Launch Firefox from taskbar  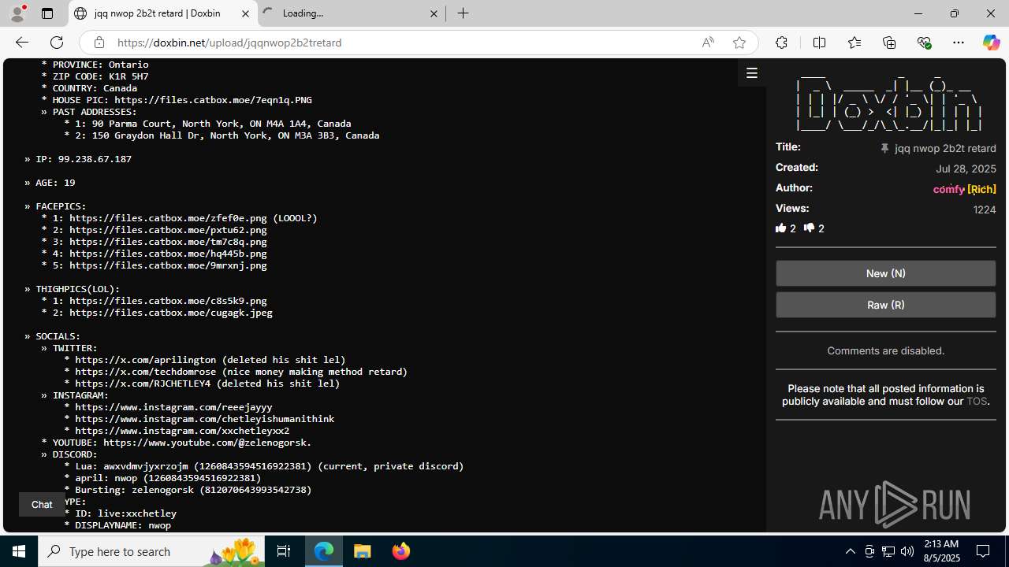point(400,551)
